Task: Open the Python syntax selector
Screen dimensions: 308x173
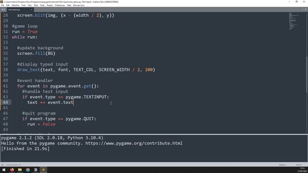Action: click(298, 165)
